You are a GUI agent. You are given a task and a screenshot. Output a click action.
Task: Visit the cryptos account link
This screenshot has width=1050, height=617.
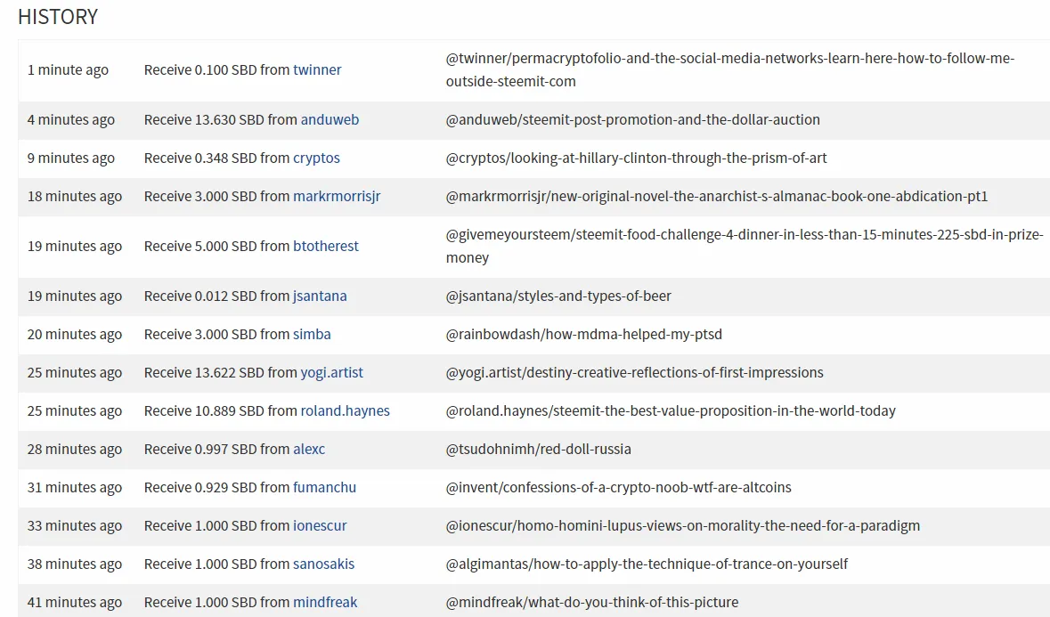[x=316, y=158]
